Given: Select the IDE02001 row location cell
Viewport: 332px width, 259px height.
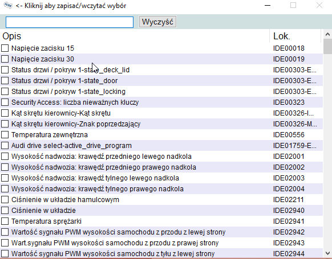Looking at the screenshot, I should pyautogui.click(x=289, y=157).
